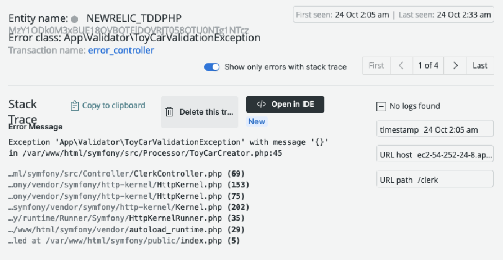Go to previous error with left chevron
The image size is (503, 260).
point(401,66)
